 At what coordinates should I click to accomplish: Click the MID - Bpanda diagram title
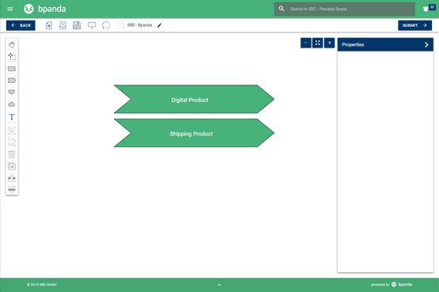[x=139, y=25]
